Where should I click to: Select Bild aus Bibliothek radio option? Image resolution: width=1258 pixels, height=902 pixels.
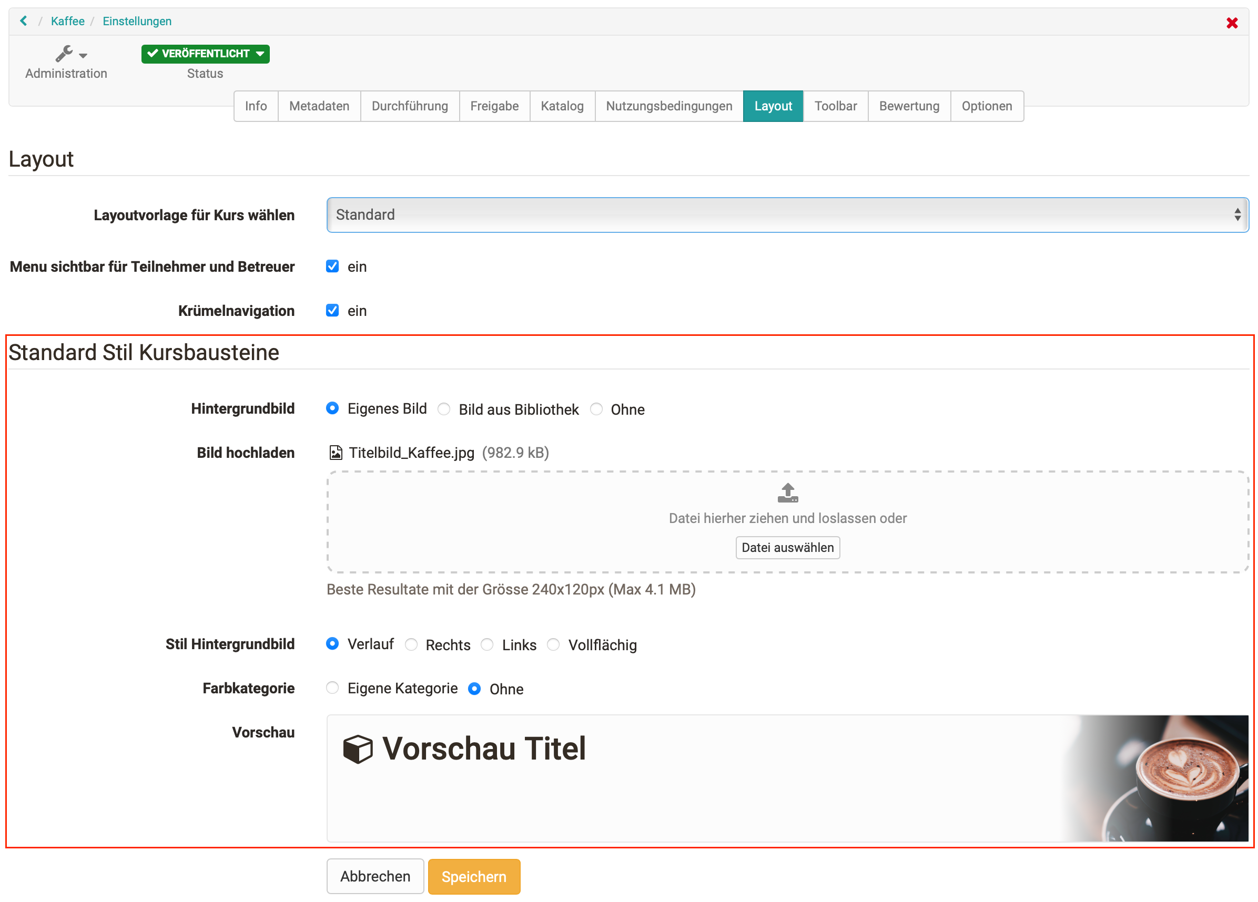point(444,409)
